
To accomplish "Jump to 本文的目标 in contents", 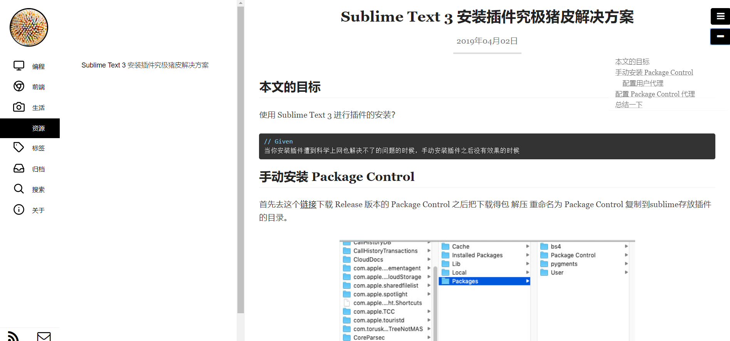I will coord(632,62).
